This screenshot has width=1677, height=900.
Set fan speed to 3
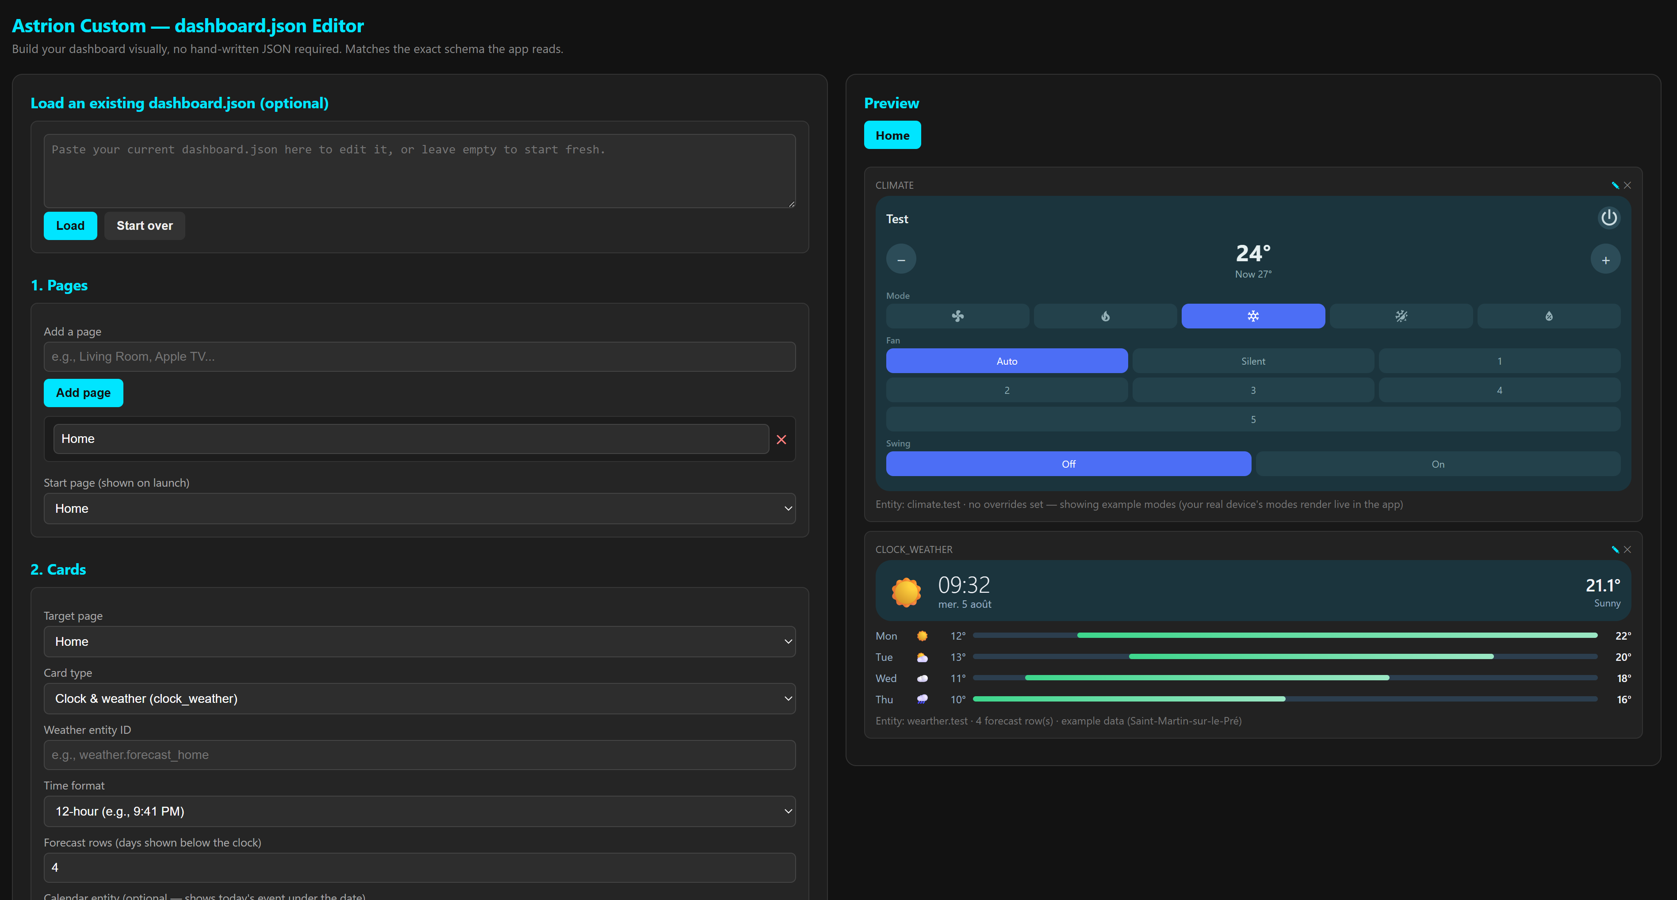tap(1253, 390)
